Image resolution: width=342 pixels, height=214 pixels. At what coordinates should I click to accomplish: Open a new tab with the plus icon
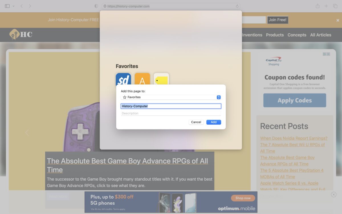pyautogui.click(x=326, y=6)
